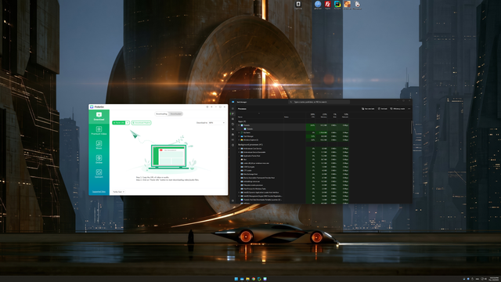Open the App history icon in Task Manager
The height and width of the screenshot is (282, 501).
pyautogui.click(x=232, y=124)
